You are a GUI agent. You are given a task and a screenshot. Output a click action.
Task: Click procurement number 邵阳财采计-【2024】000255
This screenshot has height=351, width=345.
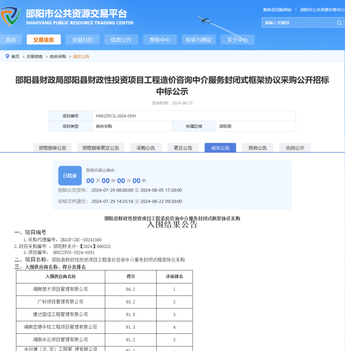[82, 247]
